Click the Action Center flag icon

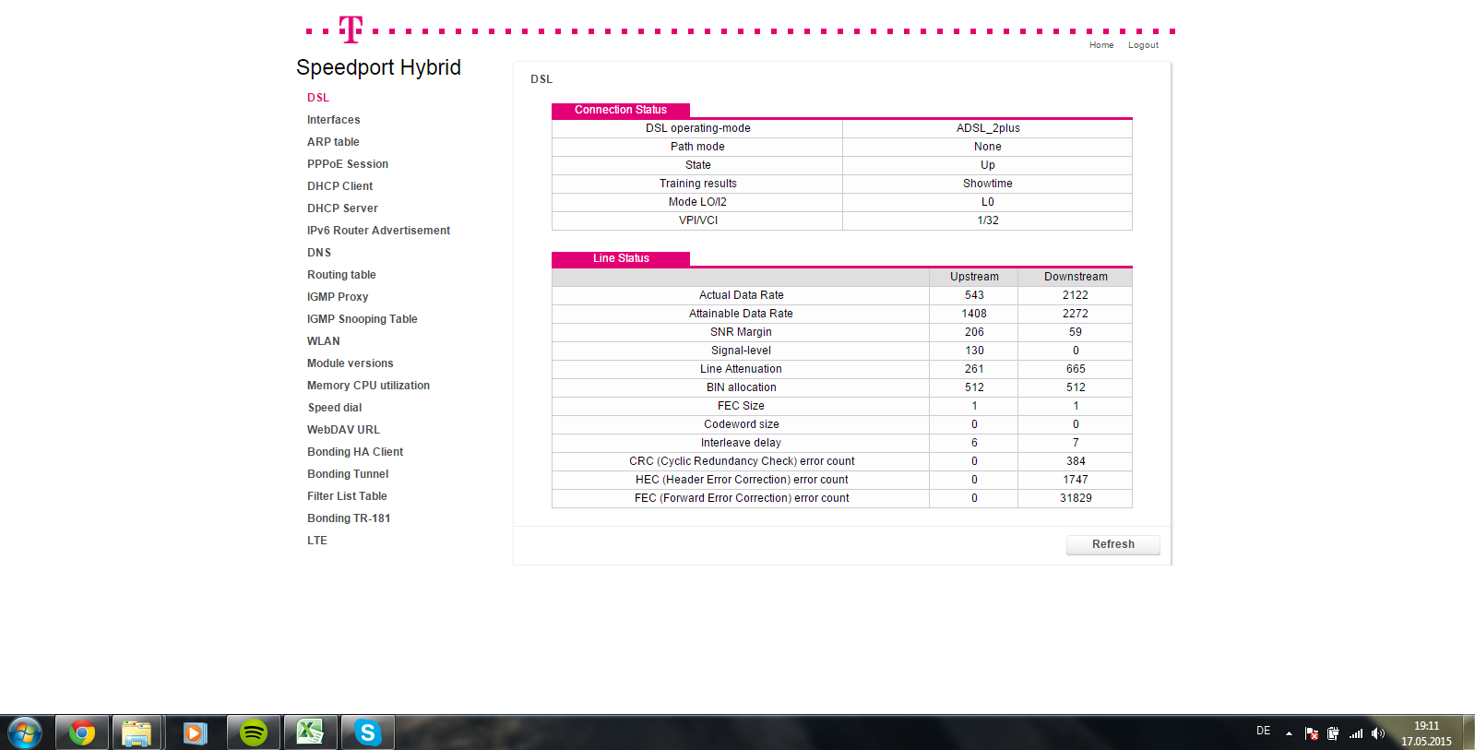pos(1312,733)
